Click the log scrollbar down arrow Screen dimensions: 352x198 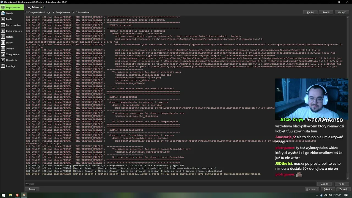tap(348, 179)
